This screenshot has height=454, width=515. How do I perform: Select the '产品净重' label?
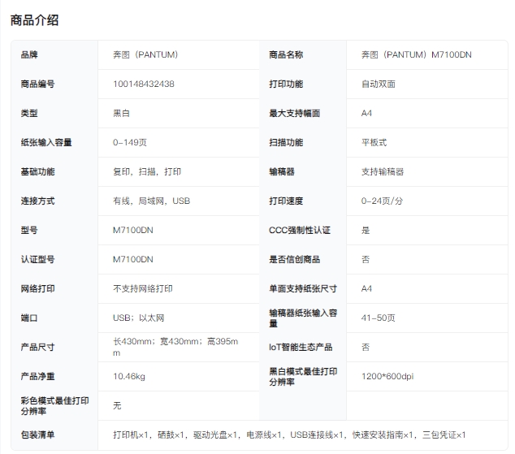tap(37, 376)
